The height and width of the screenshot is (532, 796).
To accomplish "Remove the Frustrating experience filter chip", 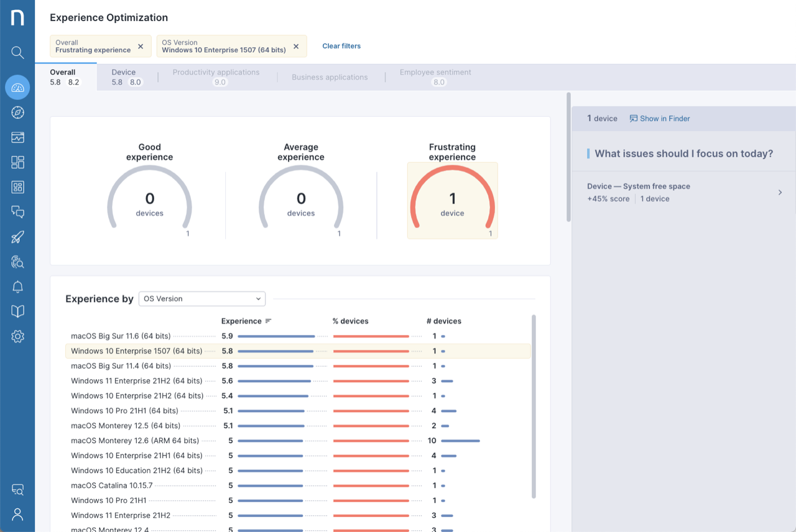I will tap(141, 47).
